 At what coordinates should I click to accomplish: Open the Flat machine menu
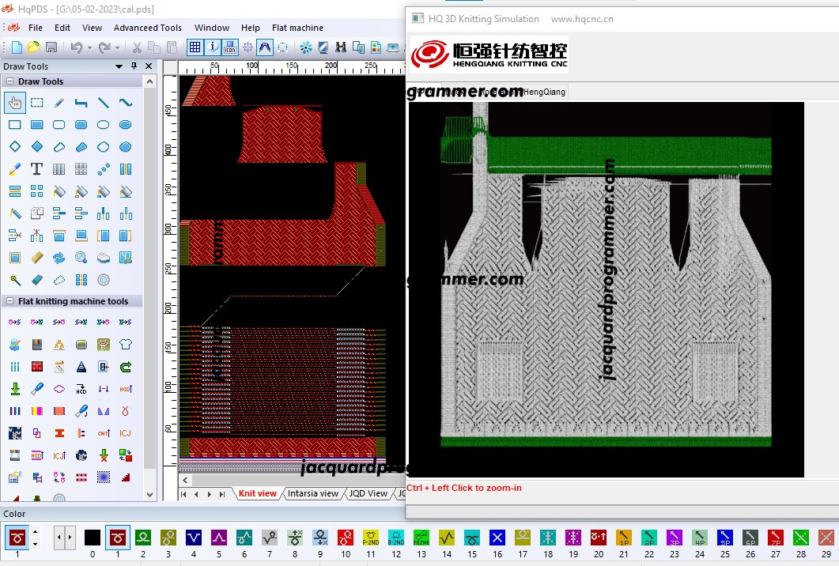(x=297, y=28)
